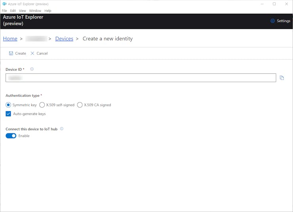Open the Edit menu
The image size is (293, 212).
[13, 11]
